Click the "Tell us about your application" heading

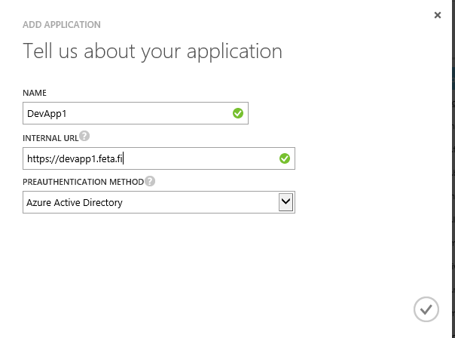click(152, 52)
